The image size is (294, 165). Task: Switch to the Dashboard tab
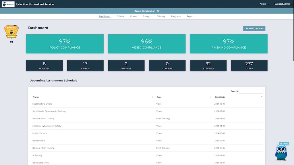coord(105,16)
